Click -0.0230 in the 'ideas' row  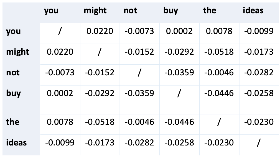(219, 142)
